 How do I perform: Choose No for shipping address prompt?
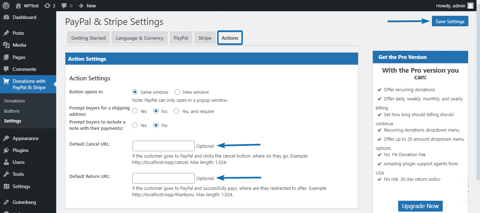pos(156,111)
